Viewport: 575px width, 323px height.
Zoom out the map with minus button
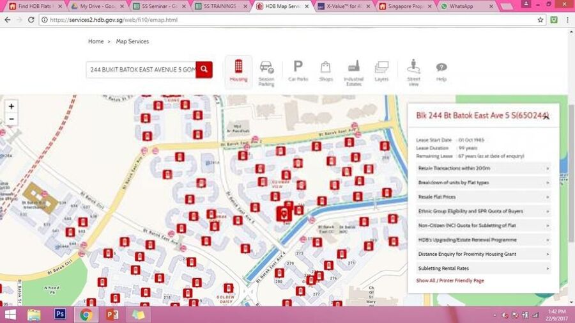pos(11,120)
